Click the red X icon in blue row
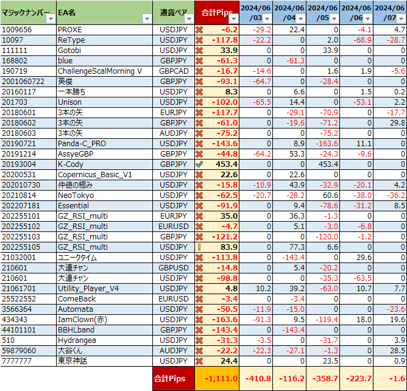The image size is (407, 391). pyautogui.click(x=199, y=62)
